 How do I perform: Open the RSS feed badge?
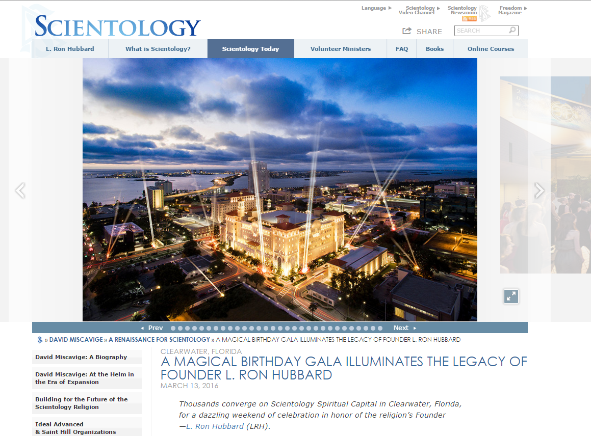tap(469, 18)
